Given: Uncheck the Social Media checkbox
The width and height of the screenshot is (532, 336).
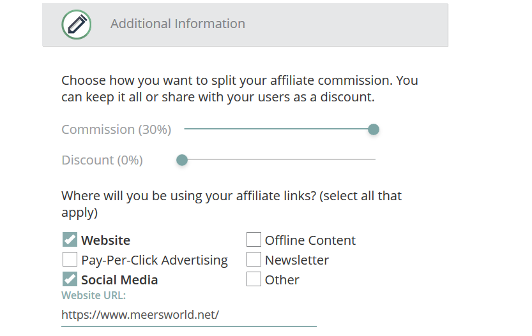Looking at the screenshot, I should 70,279.
